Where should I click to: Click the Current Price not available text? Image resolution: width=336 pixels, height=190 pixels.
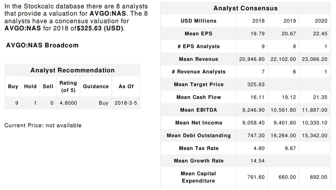pyautogui.click(x=43, y=125)
